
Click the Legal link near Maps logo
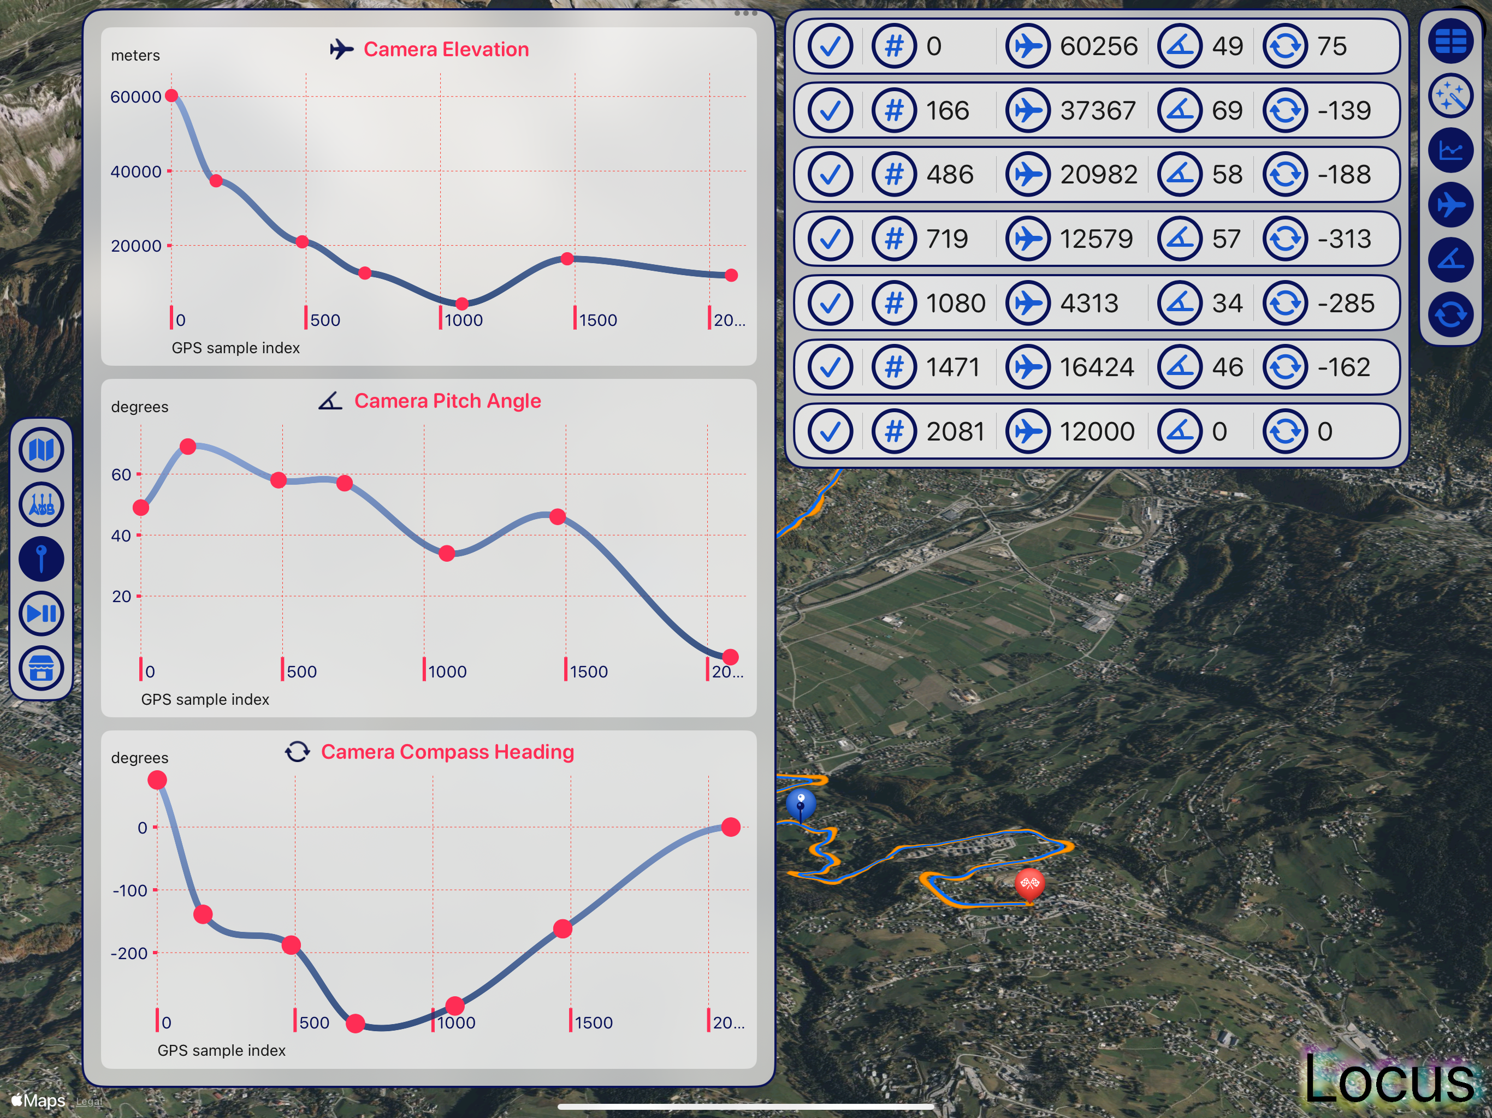(x=88, y=1102)
